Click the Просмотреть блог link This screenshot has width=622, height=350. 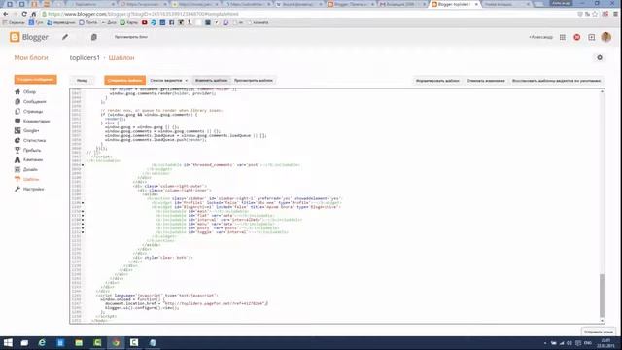tap(131, 37)
